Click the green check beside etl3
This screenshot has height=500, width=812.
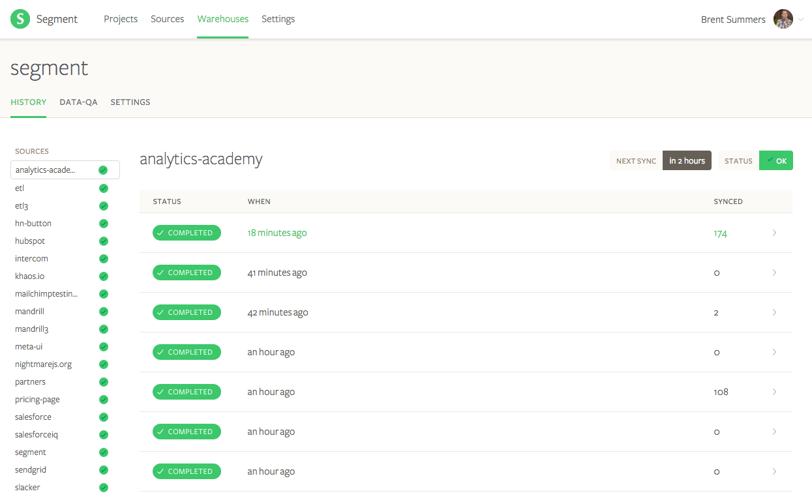tap(103, 206)
